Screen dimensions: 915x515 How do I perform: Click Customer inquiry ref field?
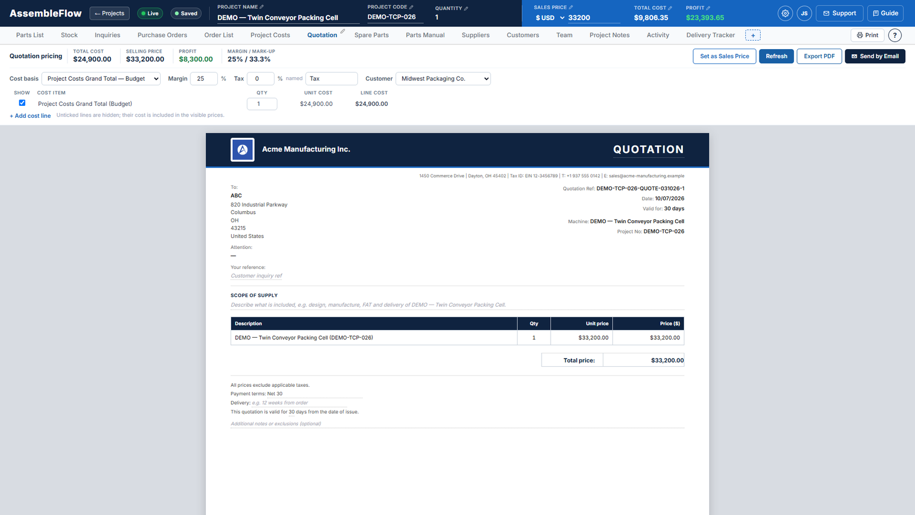pyautogui.click(x=256, y=276)
